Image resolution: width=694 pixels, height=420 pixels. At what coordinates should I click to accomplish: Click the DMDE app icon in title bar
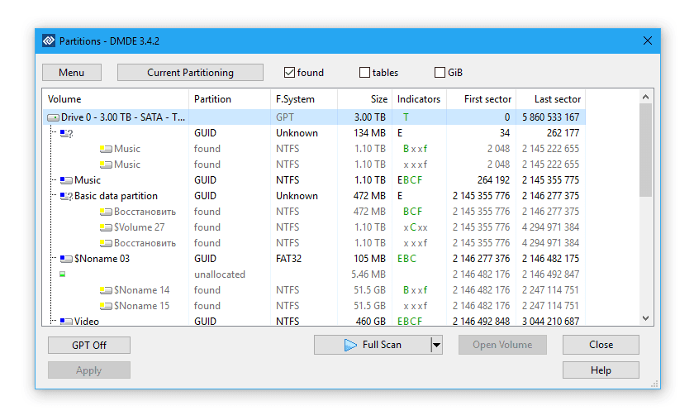[49, 41]
